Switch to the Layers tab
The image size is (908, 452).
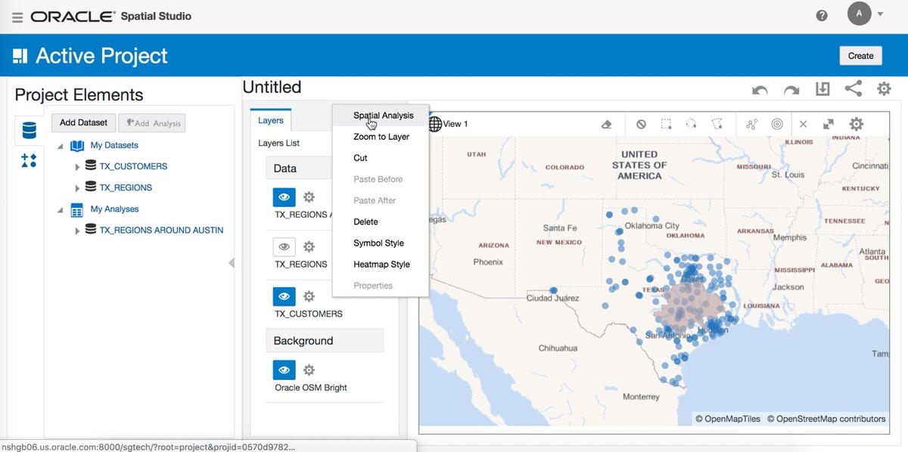point(271,120)
